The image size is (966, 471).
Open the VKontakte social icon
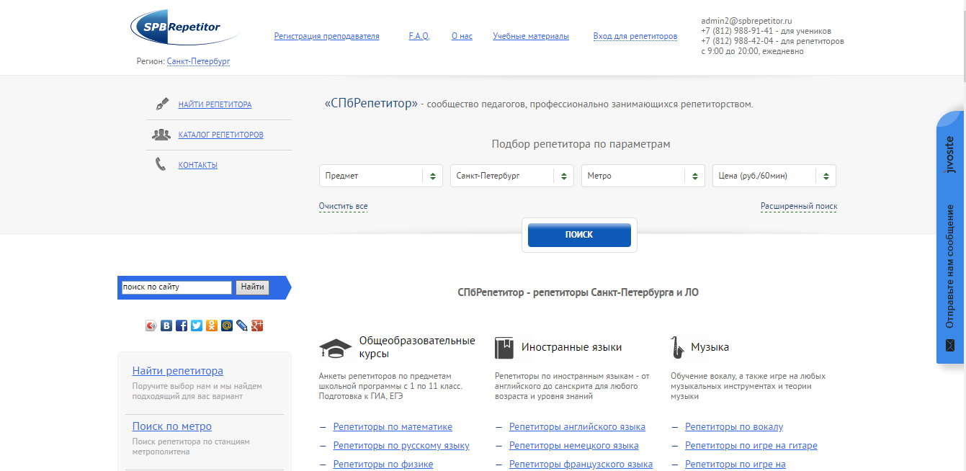(166, 326)
